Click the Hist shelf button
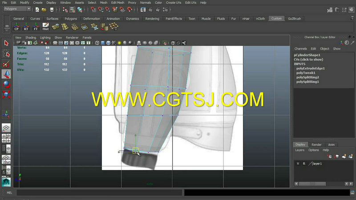 [x=45, y=27]
